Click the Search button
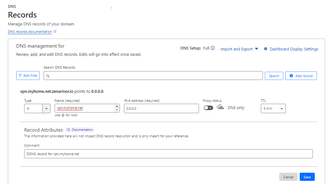Screen dimensions: 332x184 pyautogui.click(x=274, y=76)
